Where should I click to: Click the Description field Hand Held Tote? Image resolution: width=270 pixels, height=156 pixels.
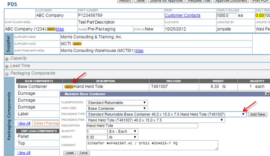tap(142, 126)
